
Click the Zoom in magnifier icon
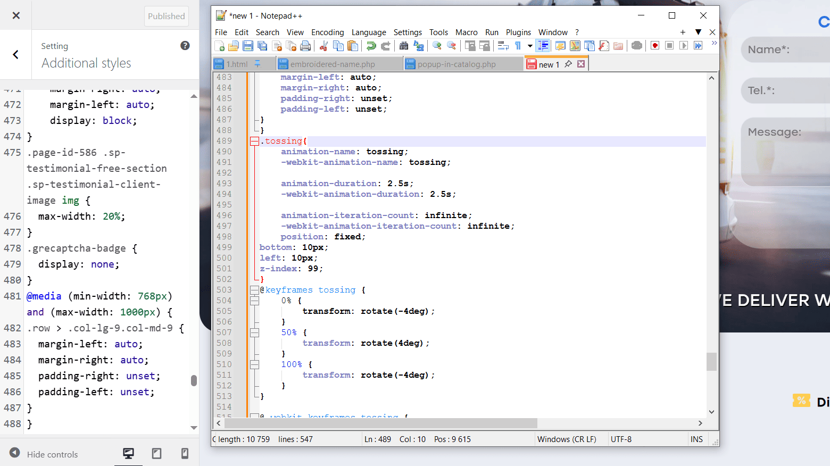tap(437, 46)
